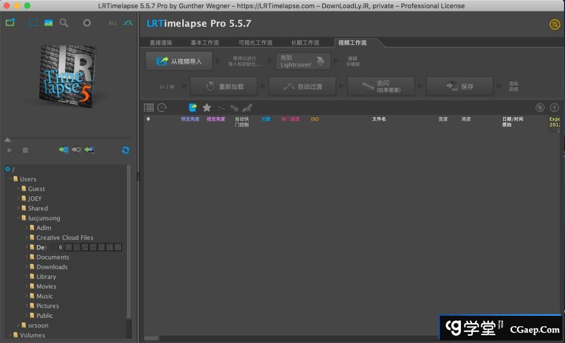This screenshot has height=343, width=565.
Task: Toggle the circular record icon
Action: [87, 23]
